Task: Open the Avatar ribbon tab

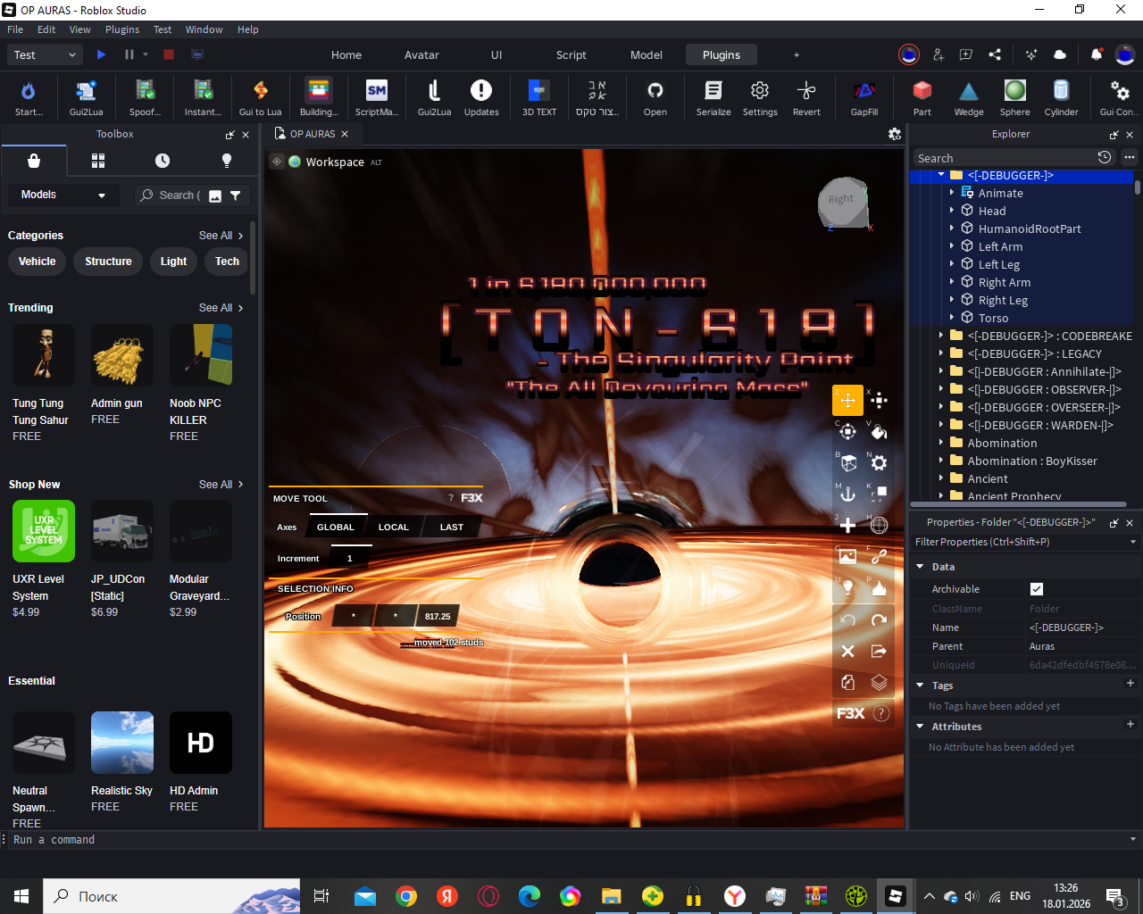Action: tap(421, 54)
